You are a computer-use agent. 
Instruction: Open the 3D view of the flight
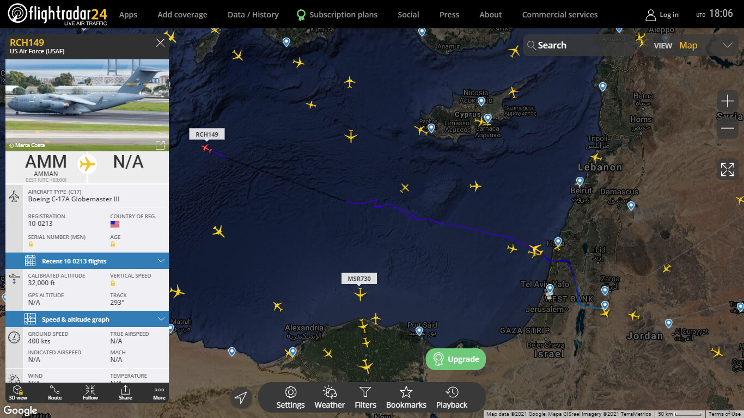coord(18,392)
